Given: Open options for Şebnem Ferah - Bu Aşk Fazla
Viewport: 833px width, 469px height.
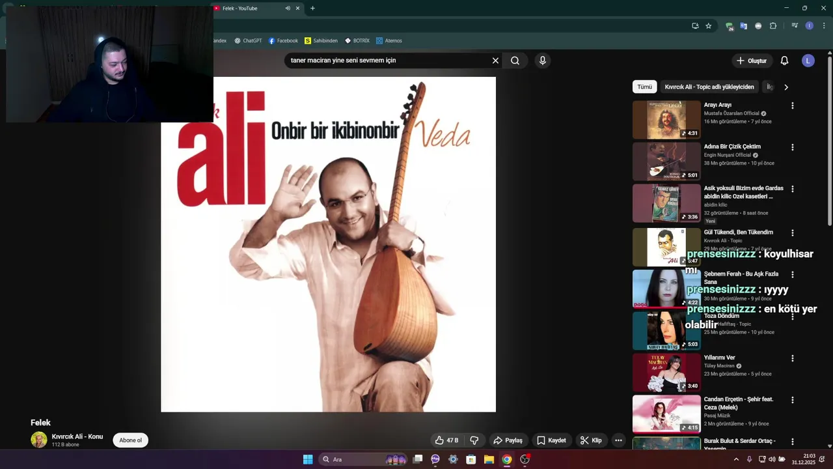Looking at the screenshot, I should (792, 275).
